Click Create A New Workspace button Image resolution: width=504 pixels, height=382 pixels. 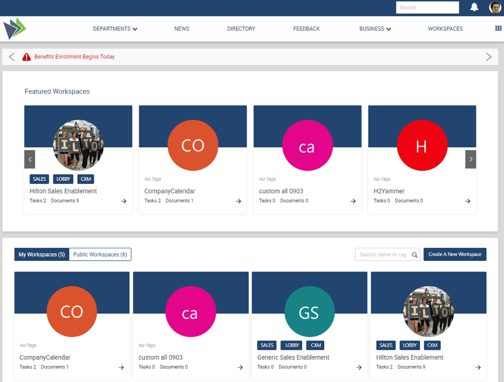[455, 254]
